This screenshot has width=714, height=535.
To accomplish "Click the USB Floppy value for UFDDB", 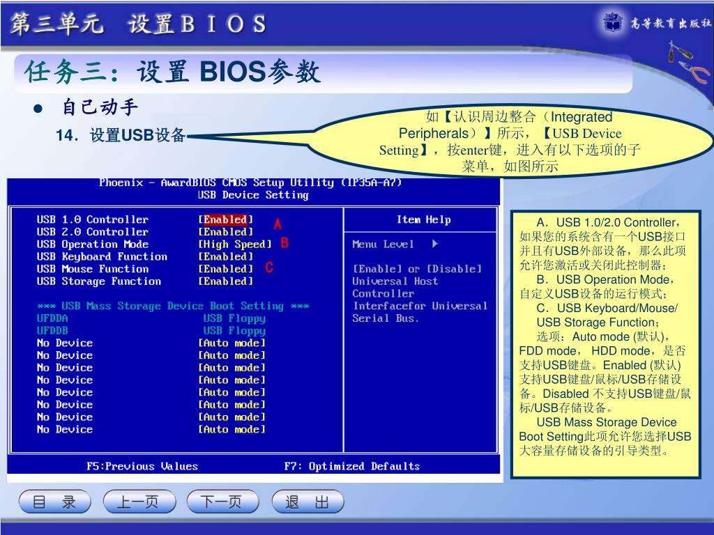I will [x=234, y=331].
